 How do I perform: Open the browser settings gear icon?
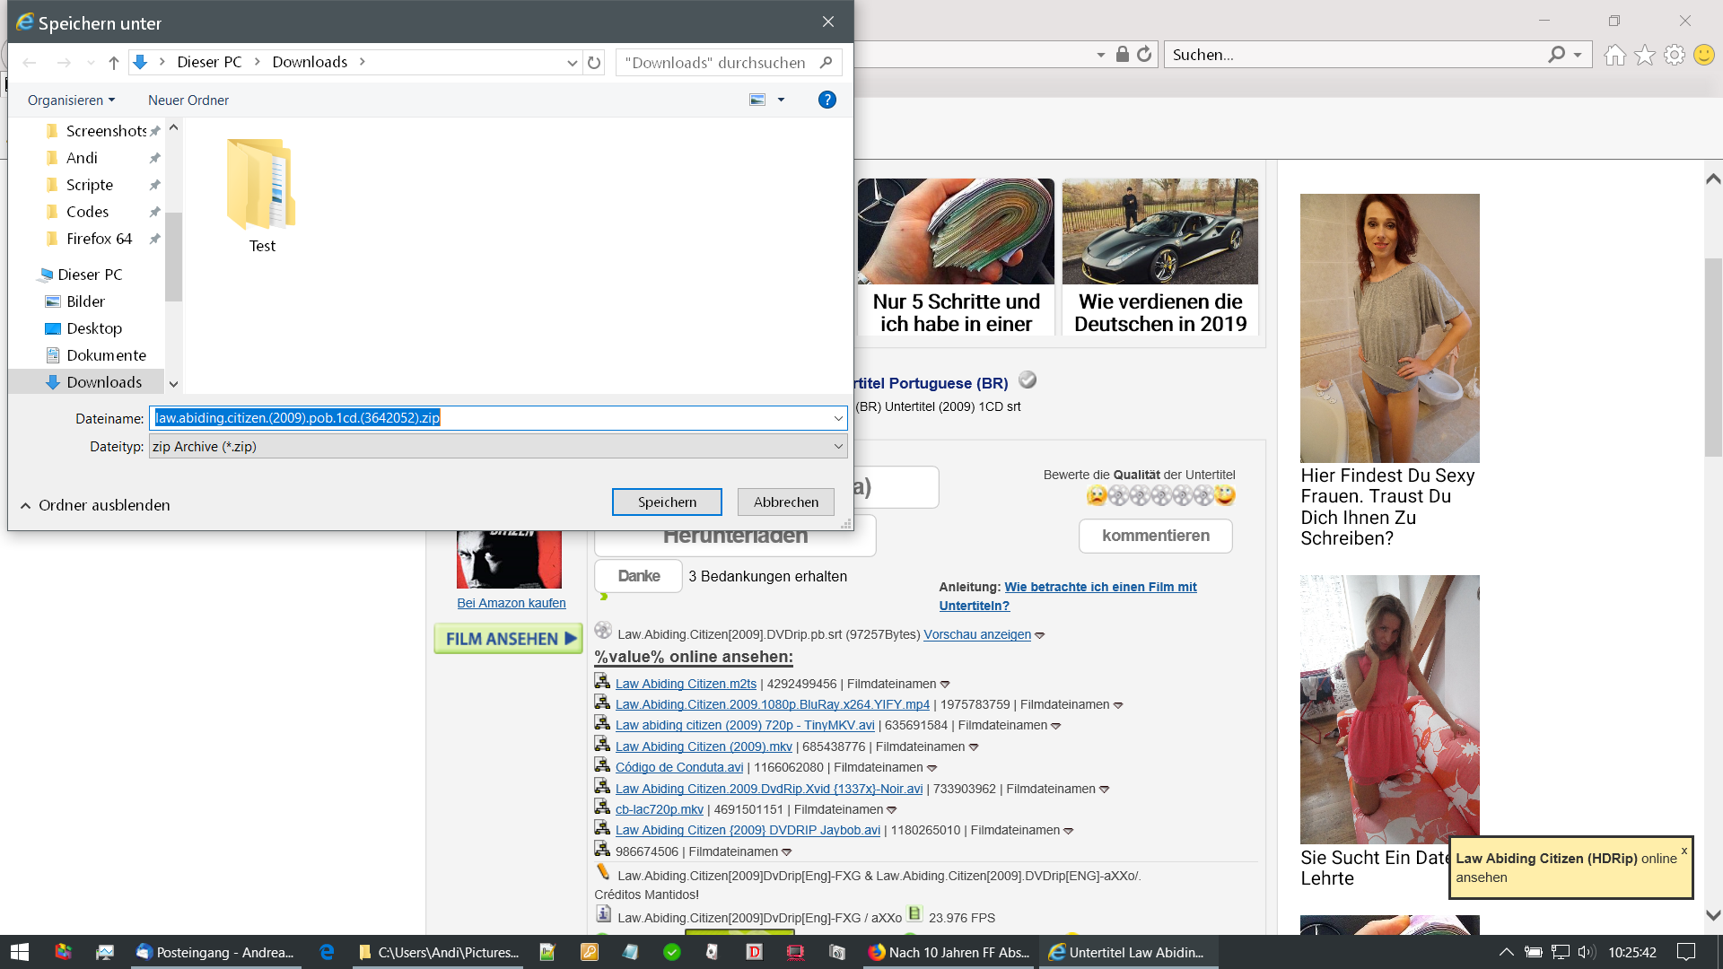1674,56
